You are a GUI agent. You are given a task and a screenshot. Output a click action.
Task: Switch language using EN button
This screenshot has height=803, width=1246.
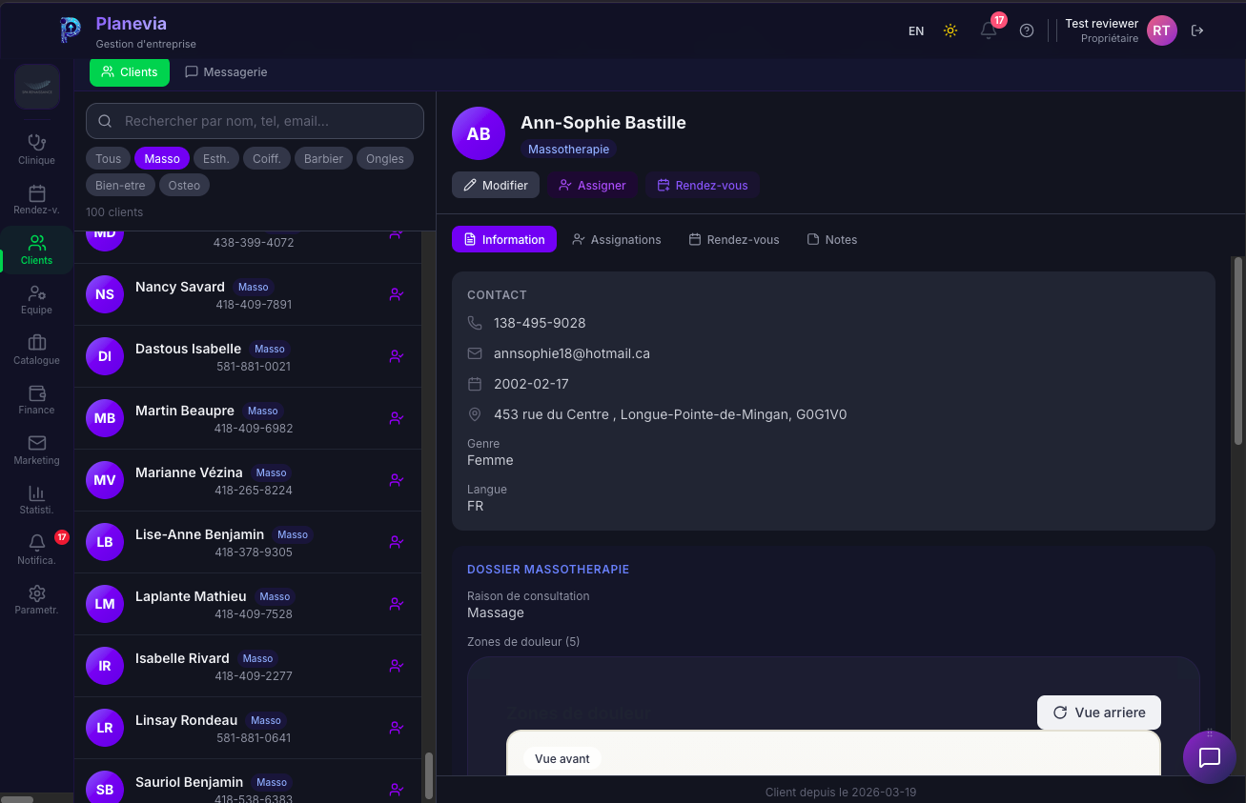(916, 30)
